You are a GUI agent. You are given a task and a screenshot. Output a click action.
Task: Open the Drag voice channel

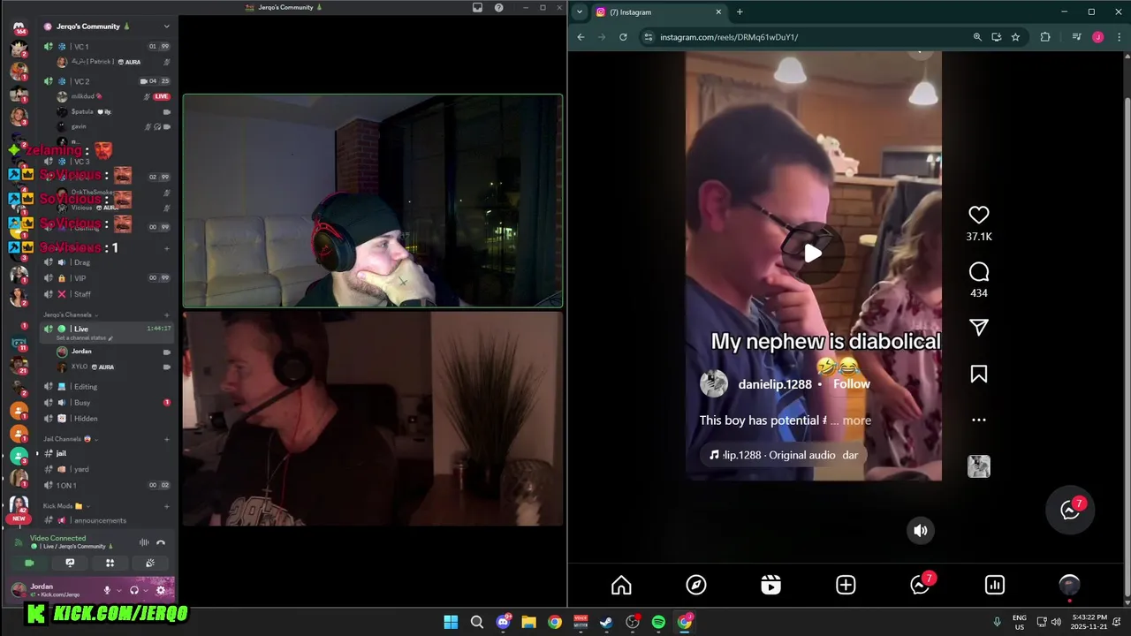coord(106,262)
